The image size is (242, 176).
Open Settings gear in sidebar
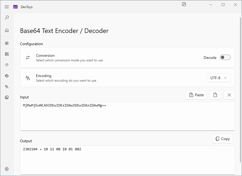[x=7, y=169]
